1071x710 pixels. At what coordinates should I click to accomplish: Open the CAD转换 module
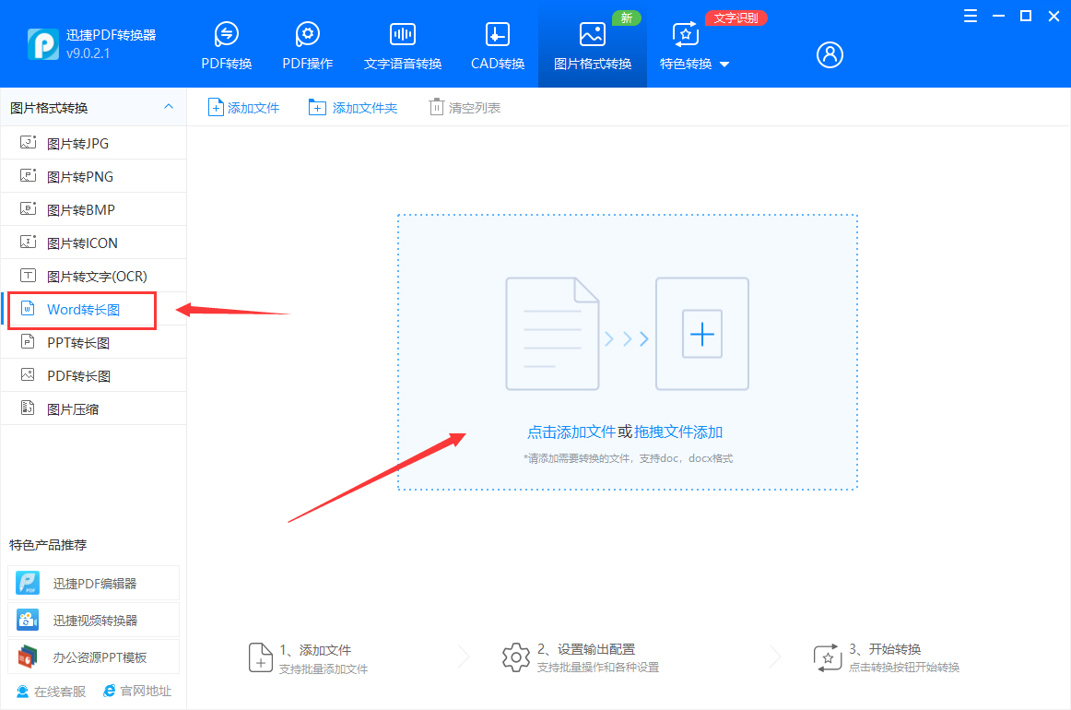click(x=497, y=43)
